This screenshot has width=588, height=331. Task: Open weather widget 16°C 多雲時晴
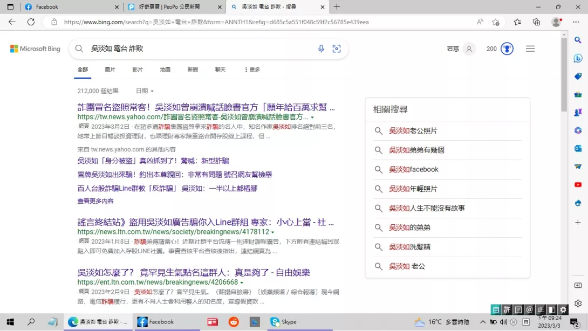[442, 322]
